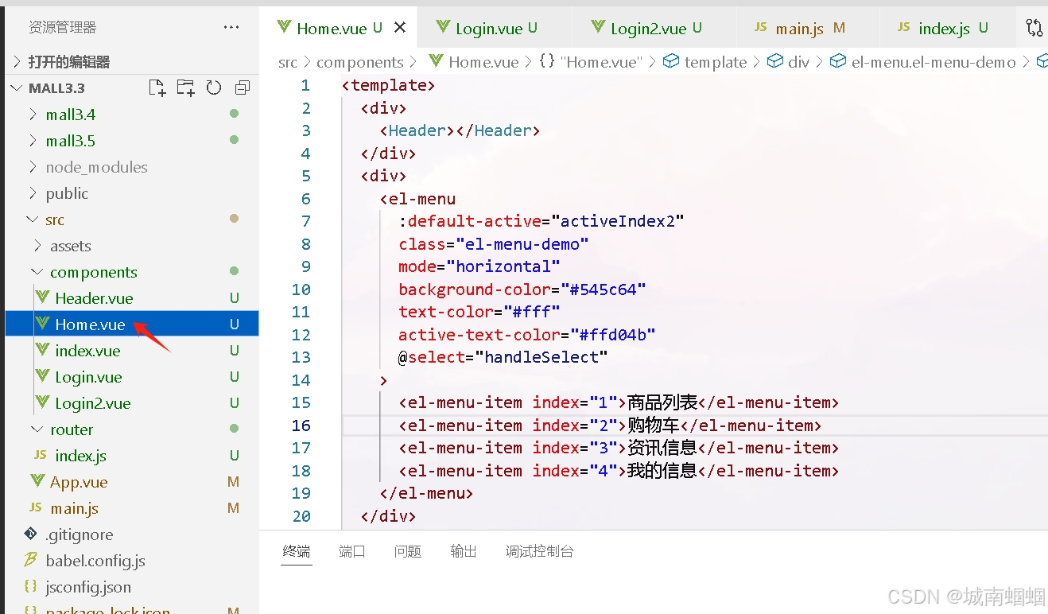Click line number 16 in the gutter

pos(301,425)
